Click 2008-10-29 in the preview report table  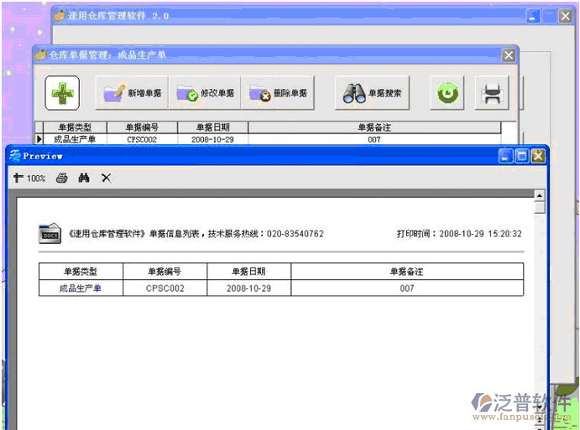pyautogui.click(x=248, y=288)
